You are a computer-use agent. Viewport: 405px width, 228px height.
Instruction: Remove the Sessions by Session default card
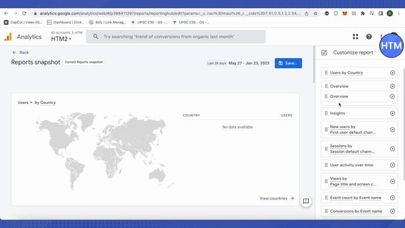(x=392, y=149)
